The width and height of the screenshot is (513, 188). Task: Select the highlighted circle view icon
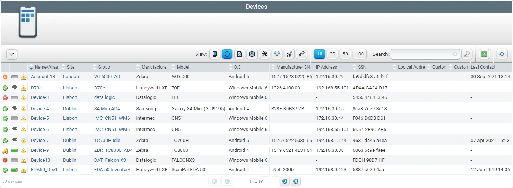coord(227,54)
